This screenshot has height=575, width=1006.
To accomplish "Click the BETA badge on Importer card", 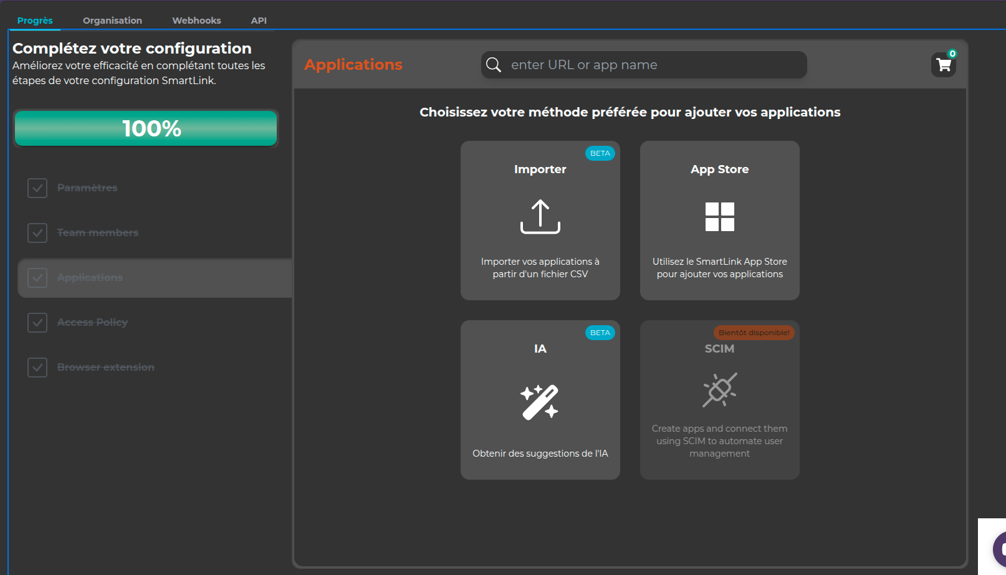I will 600,153.
